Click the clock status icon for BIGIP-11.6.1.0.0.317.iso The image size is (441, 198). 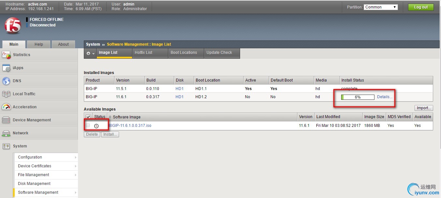pyautogui.click(x=96, y=126)
